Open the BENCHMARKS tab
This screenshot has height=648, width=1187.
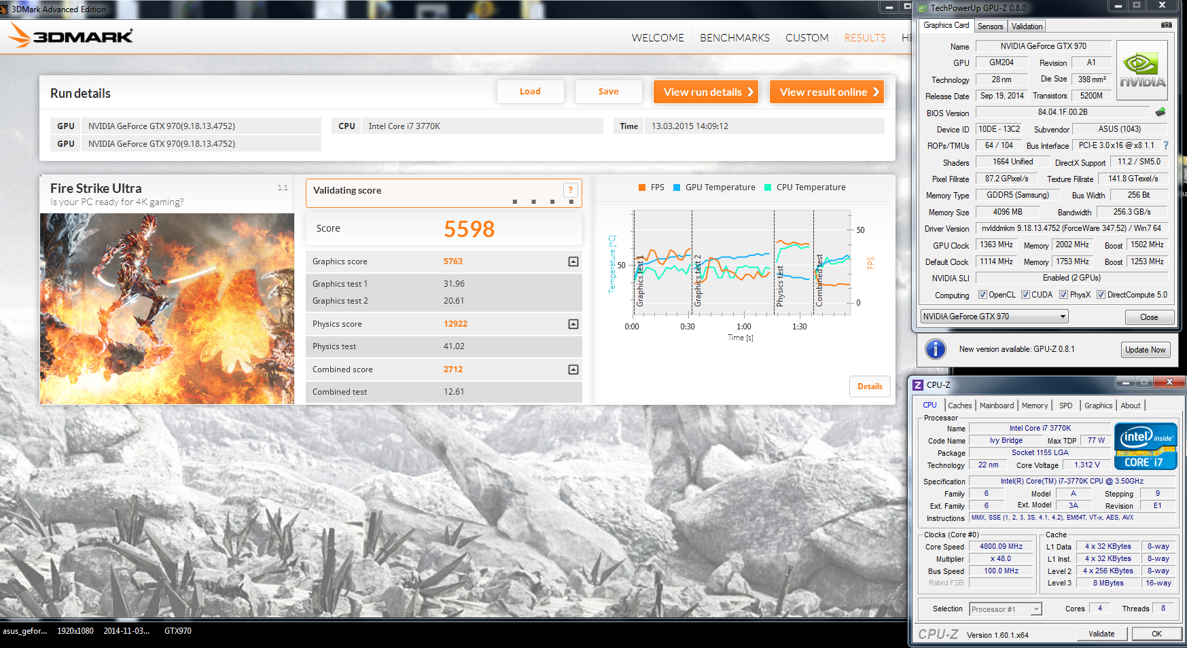coord(735,38)
